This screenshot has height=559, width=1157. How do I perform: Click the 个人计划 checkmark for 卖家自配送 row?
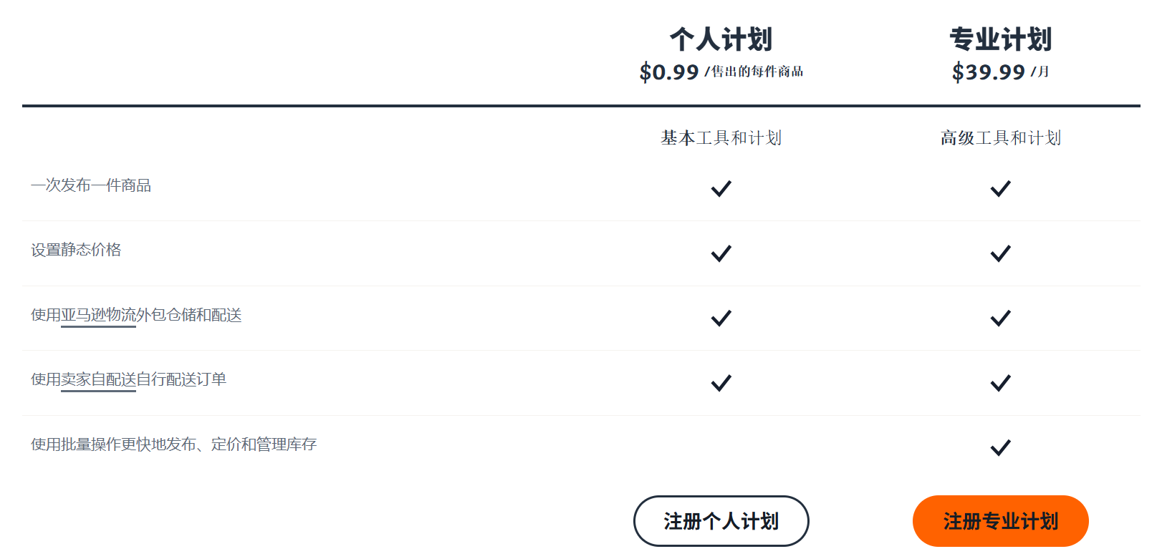point(722,383)
